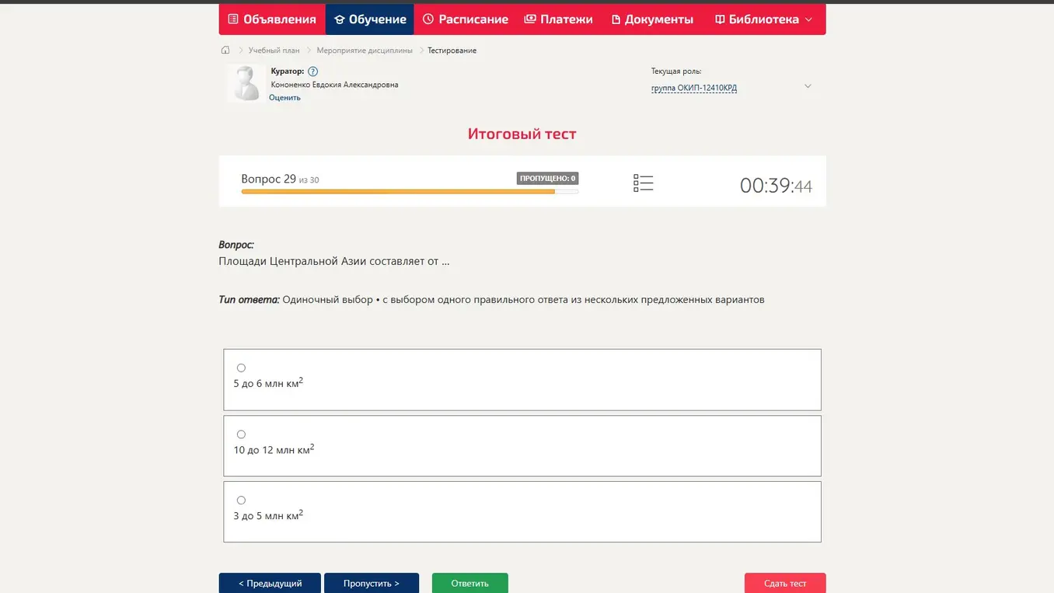Click the Вопрос 29 из 30 label

[x=280, y=180]
